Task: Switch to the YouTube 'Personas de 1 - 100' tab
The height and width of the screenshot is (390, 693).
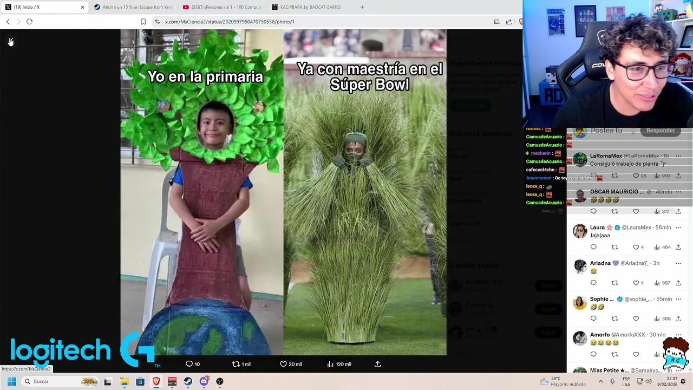Action: click(222, 7)
